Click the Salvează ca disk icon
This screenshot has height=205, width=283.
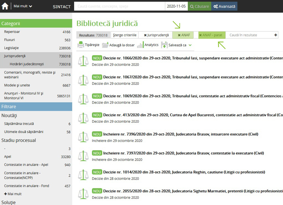(164, 45)
